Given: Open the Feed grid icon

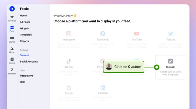Looking at the screenshot, I should point(12,28).
